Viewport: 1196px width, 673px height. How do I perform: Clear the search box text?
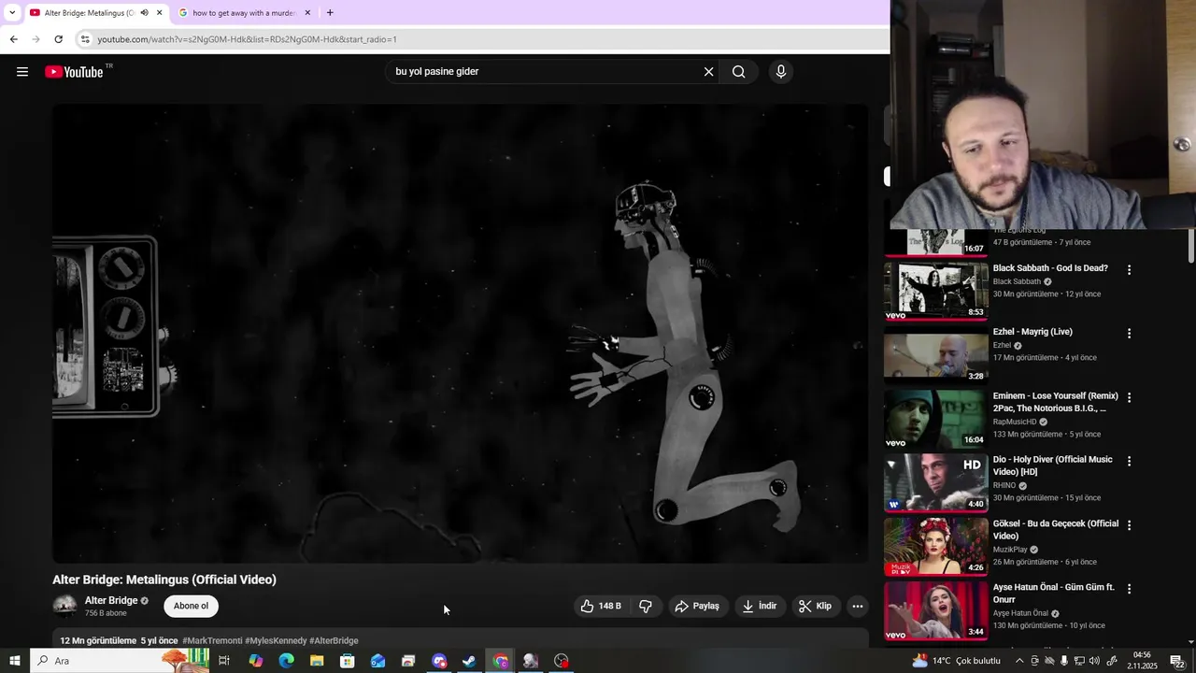[708, 72]
